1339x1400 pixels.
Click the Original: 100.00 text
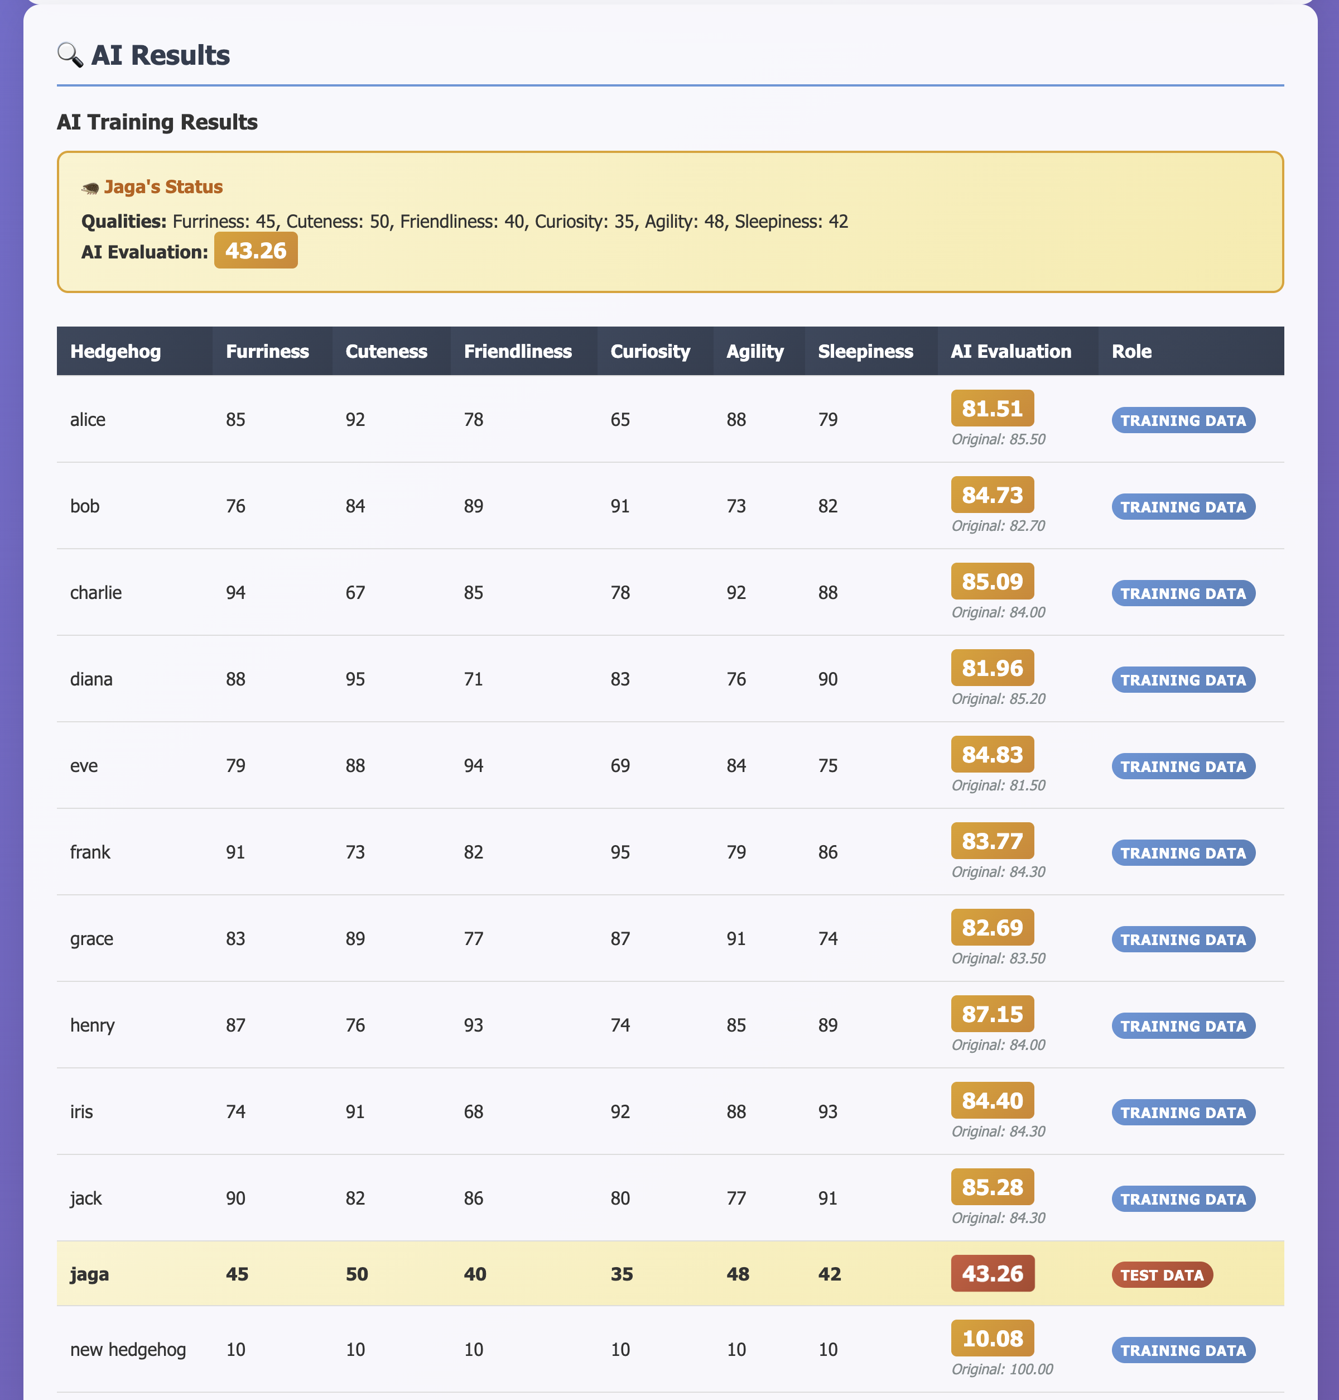pos(1001,1369)
